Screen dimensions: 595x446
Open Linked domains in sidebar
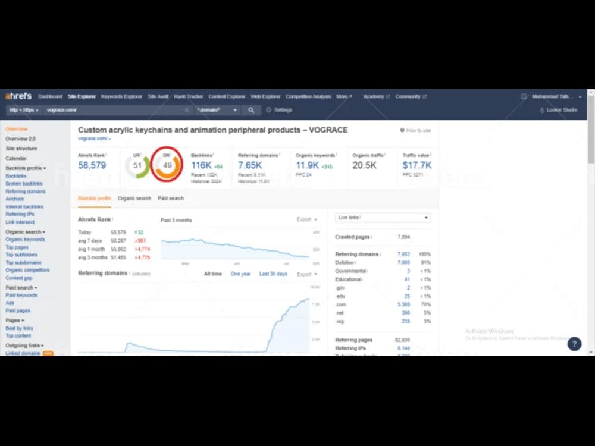[23, 353]
